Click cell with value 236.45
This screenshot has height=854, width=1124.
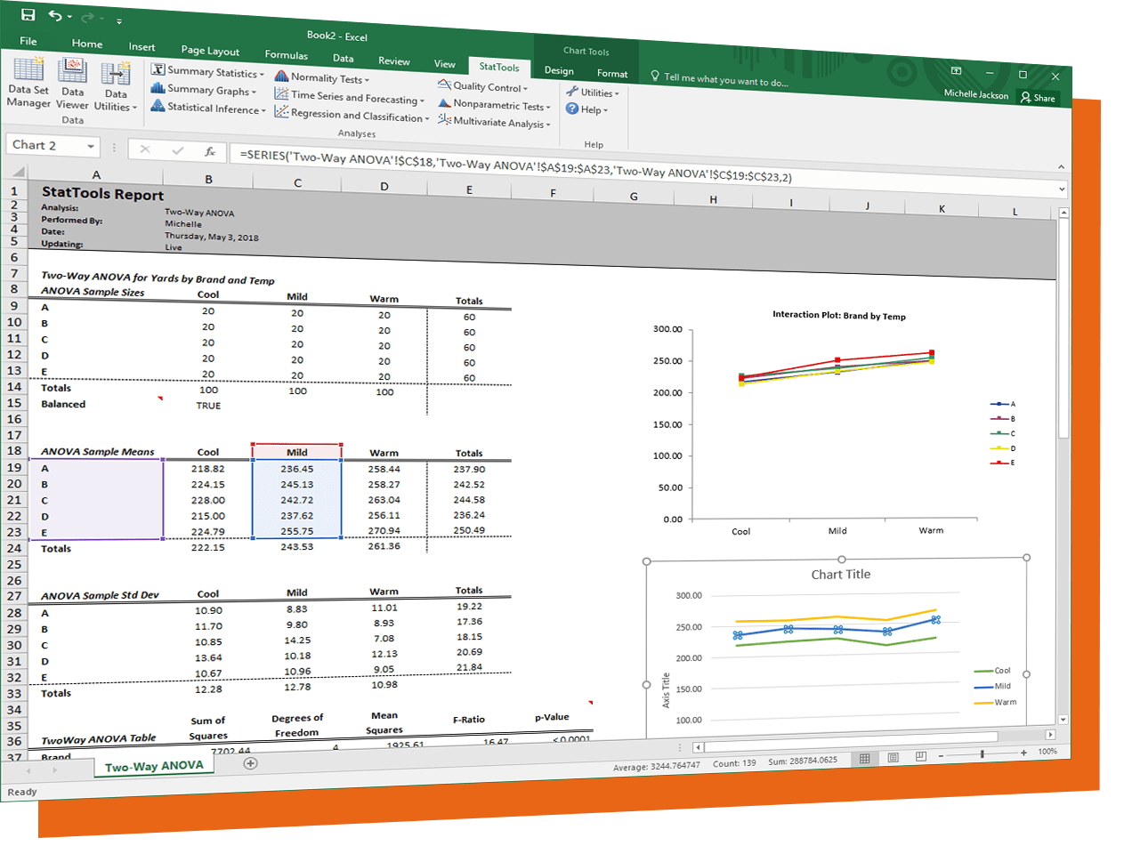pyautogui.click(x=297, y=469)
